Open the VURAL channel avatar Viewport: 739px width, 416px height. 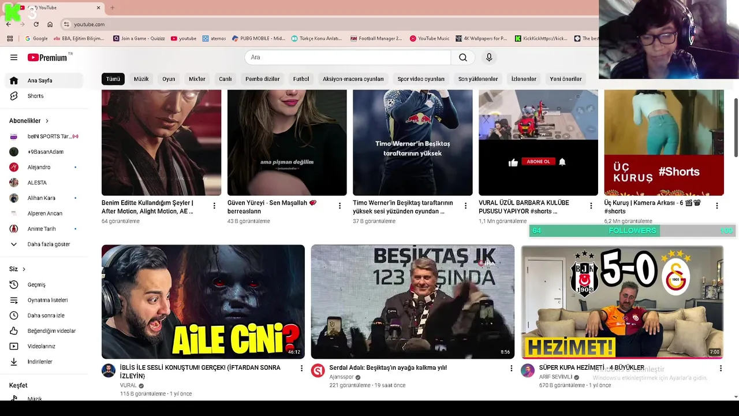[109, 370]
